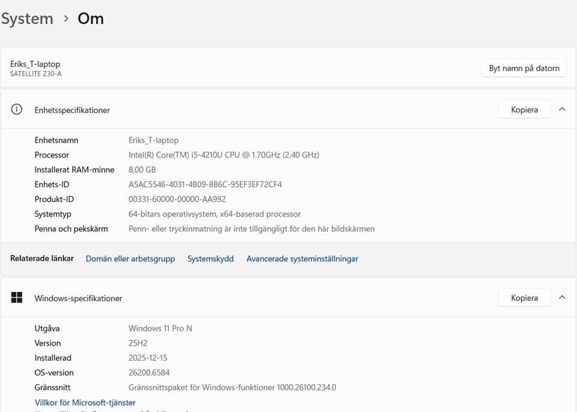Open Villkor för Microsoft-tjänster link

point(85,402)
